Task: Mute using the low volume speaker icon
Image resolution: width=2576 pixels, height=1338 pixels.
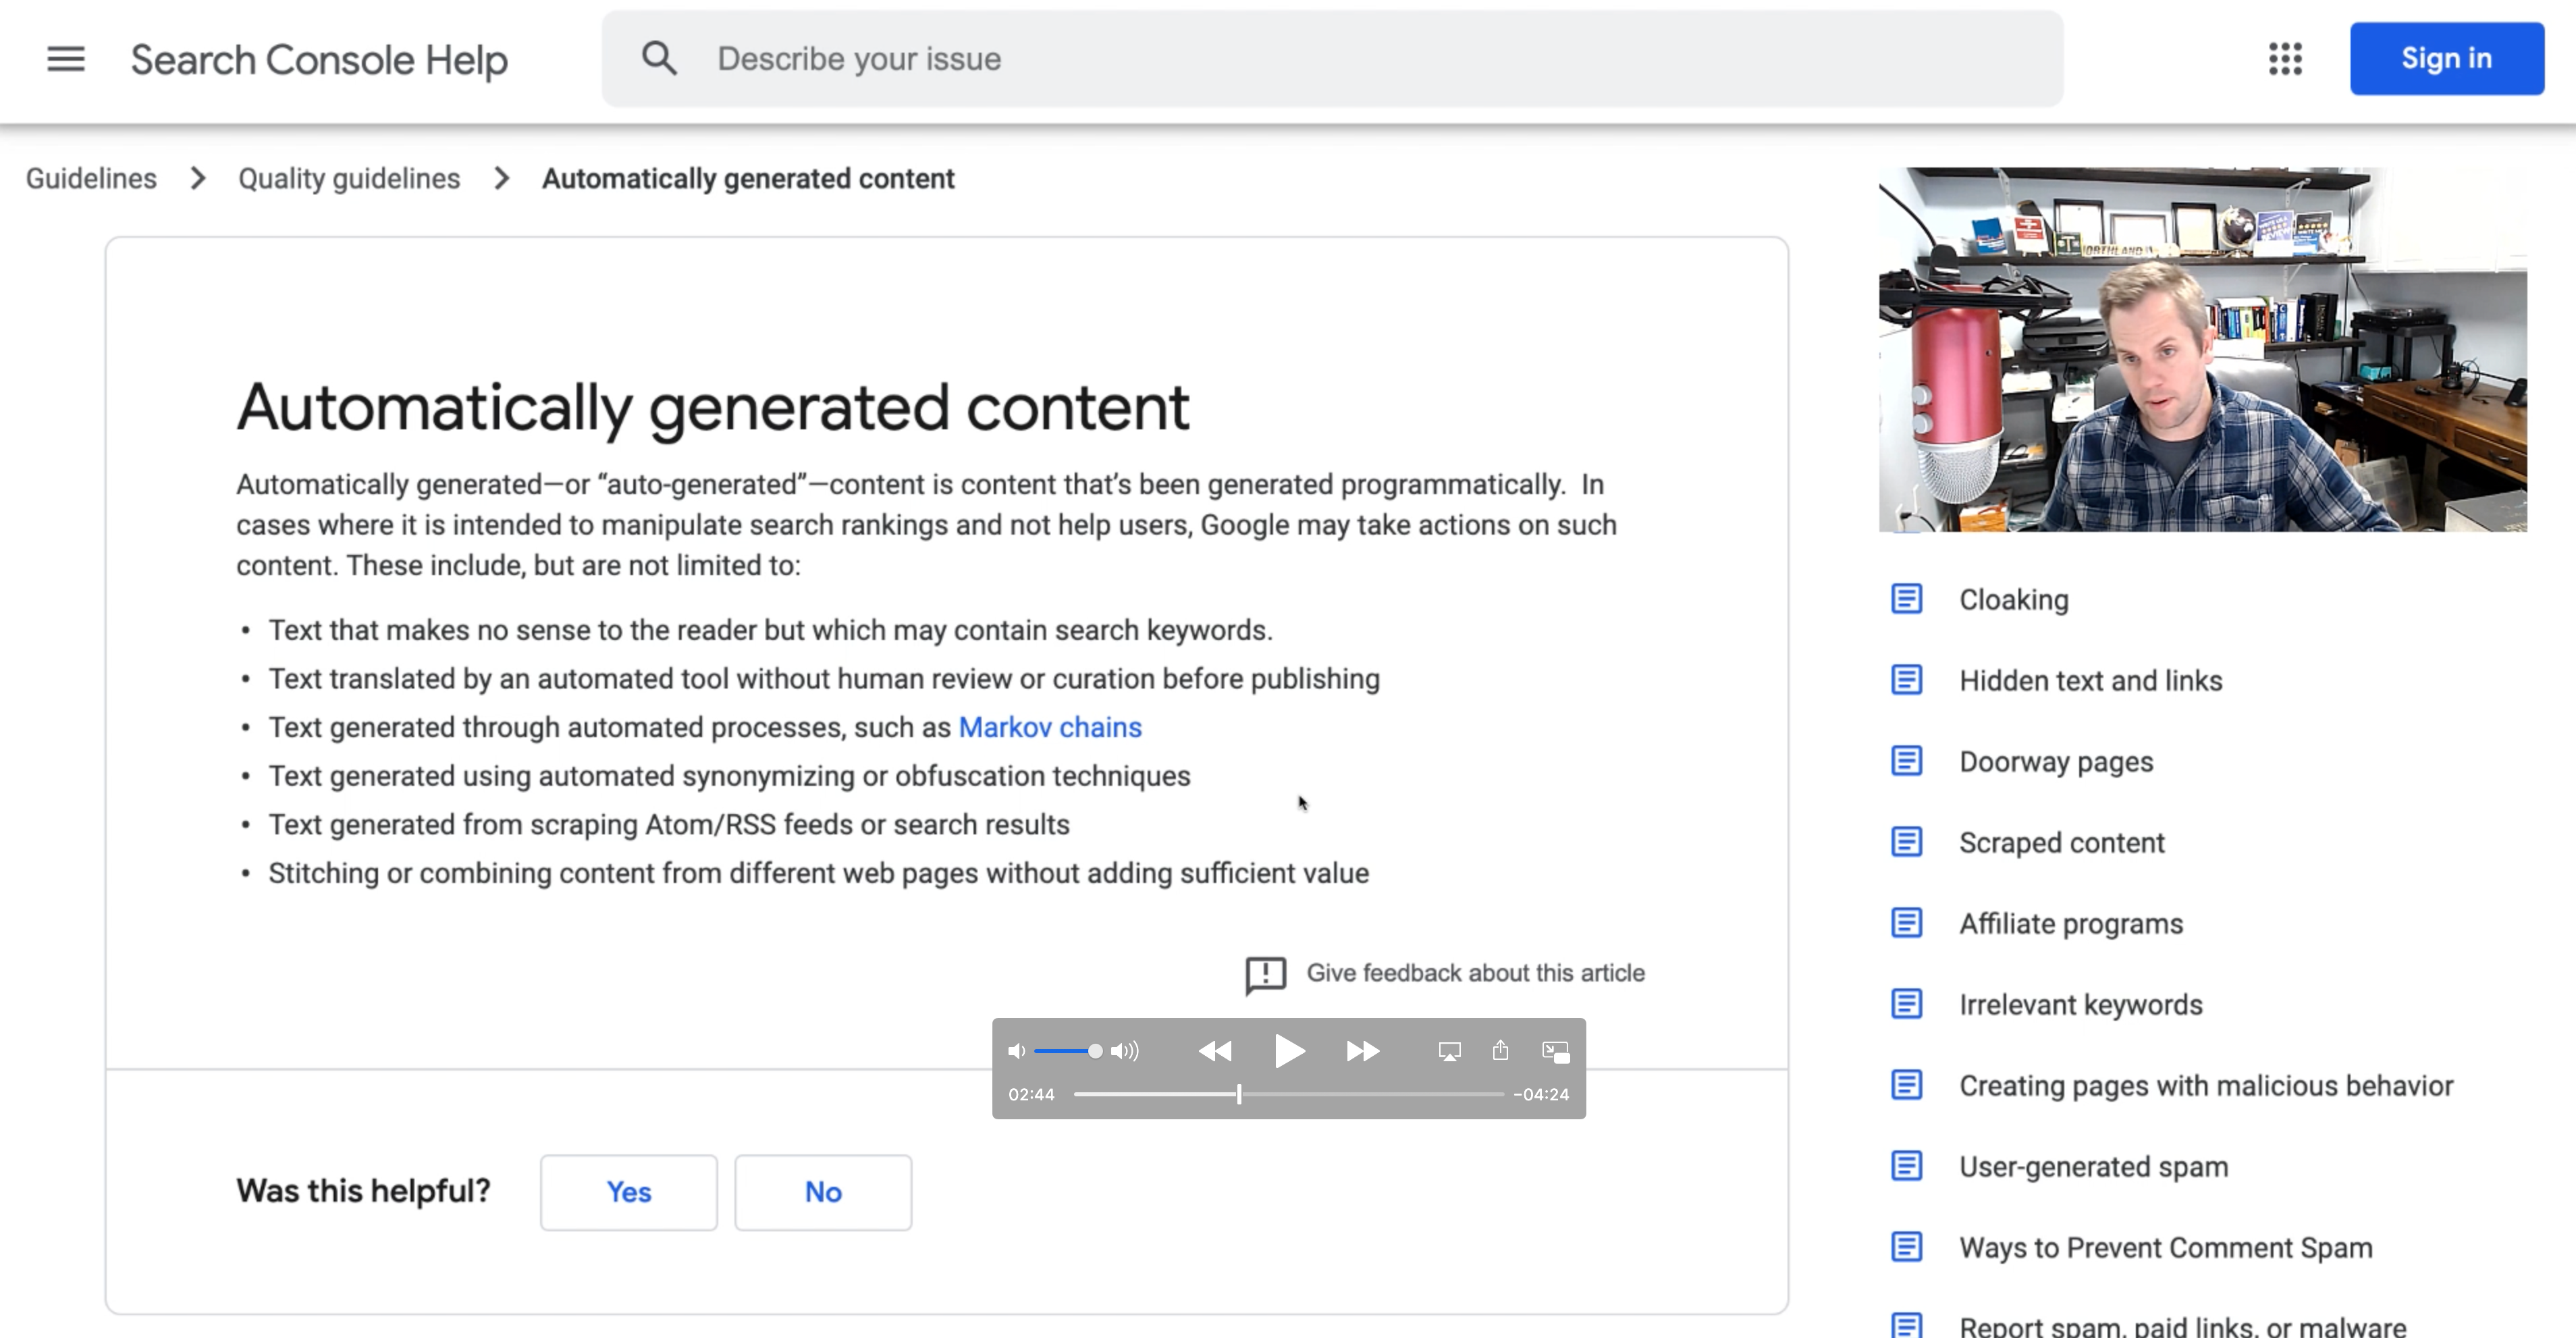Action: pos(1016,1051)
